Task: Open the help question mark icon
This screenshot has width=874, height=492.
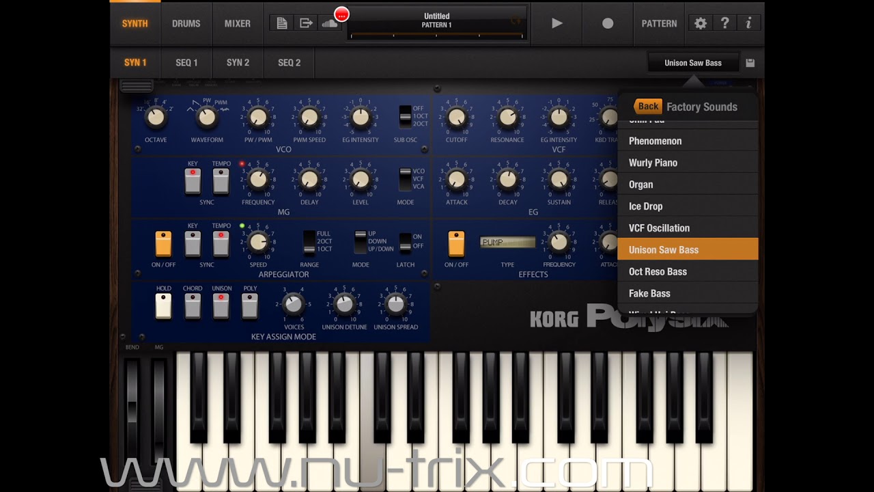Action: coord(725,23)
